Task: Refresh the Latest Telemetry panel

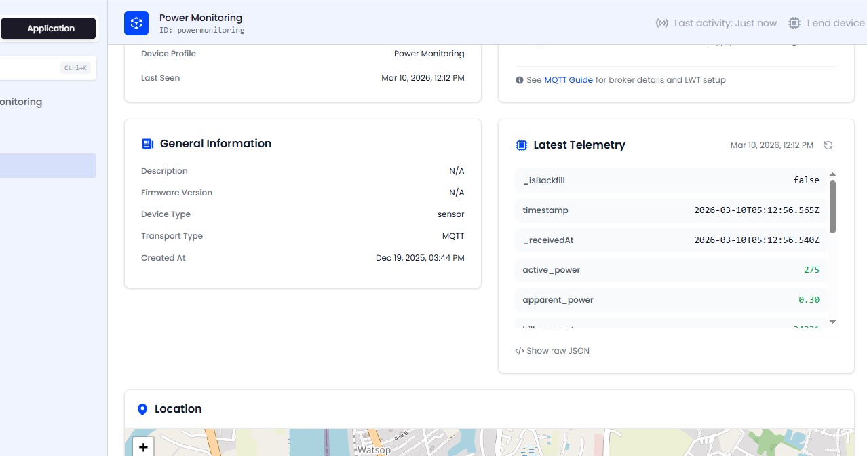Action: tap(828, 145)
